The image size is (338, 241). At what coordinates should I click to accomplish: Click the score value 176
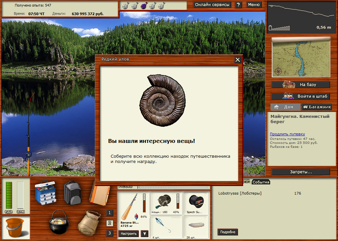[x=298, y=193]
